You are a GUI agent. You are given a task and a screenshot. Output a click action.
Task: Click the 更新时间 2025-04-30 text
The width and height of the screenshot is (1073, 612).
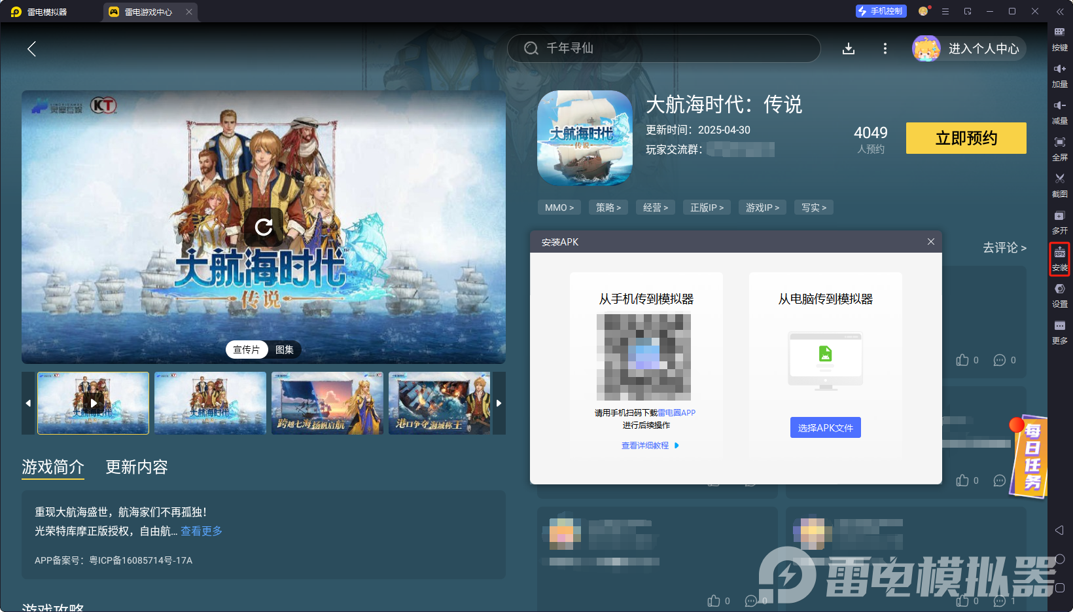coord(698,130)
